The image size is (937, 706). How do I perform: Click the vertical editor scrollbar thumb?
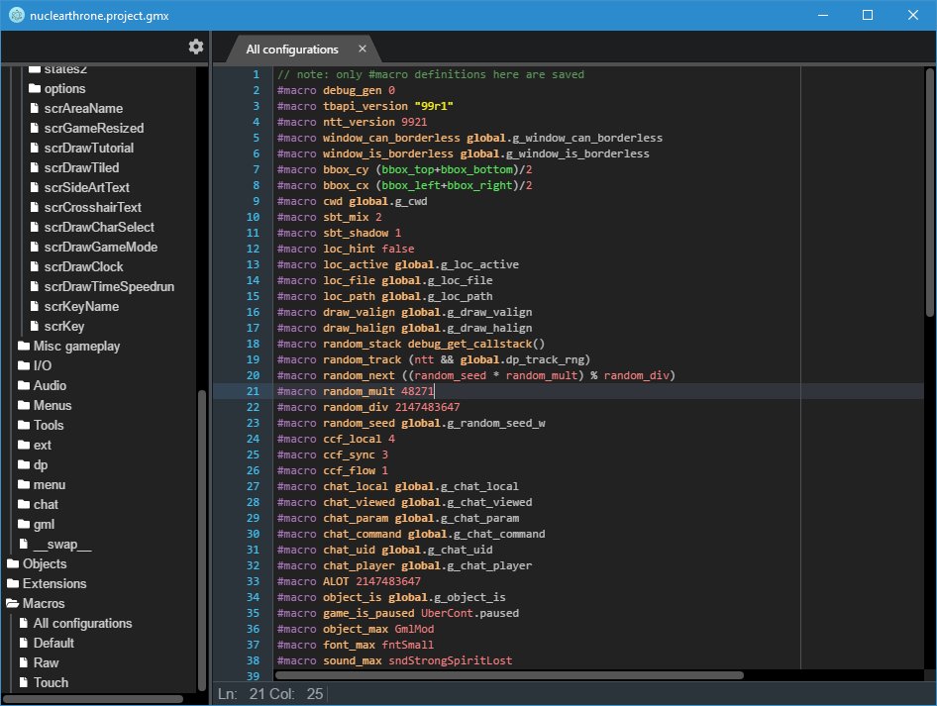[930, 192]
